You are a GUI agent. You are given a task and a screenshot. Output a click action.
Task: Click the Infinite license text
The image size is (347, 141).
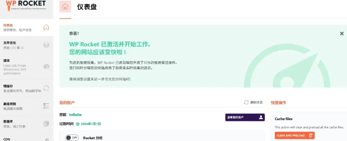76,115
